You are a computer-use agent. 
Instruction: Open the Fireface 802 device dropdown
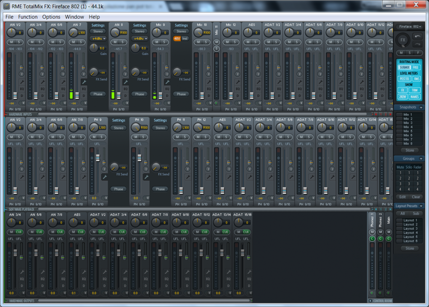tap(410, 27)
